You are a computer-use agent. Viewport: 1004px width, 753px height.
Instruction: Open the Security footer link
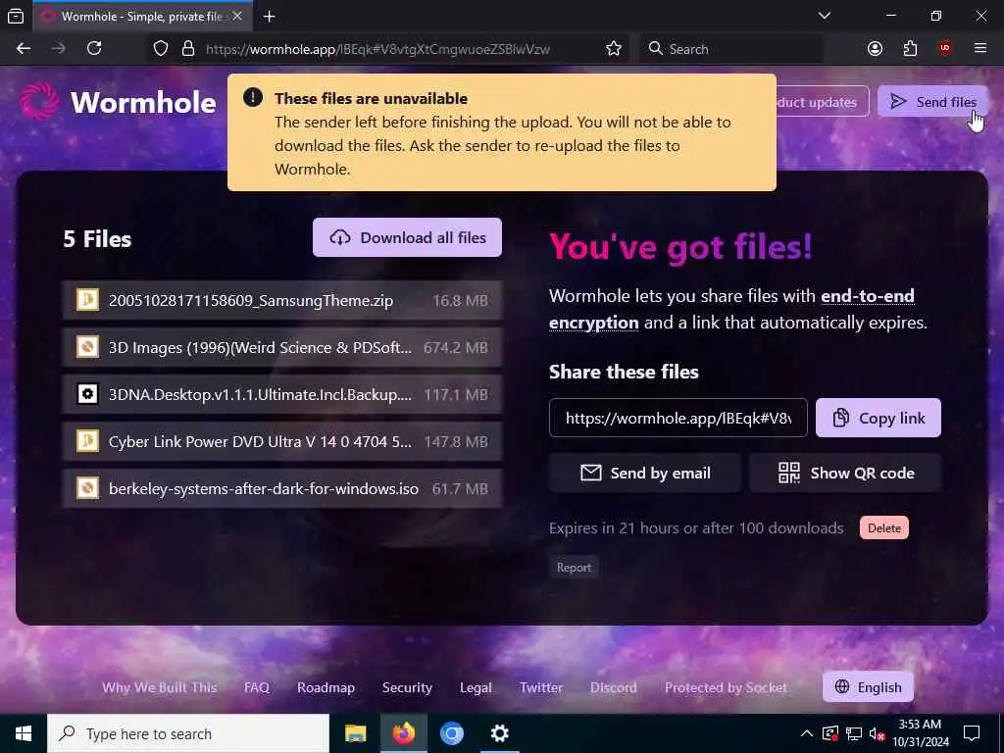click(407, 687)
